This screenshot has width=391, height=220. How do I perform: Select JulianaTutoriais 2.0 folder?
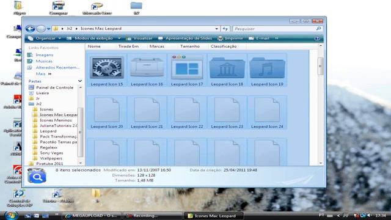coord(59,126)
